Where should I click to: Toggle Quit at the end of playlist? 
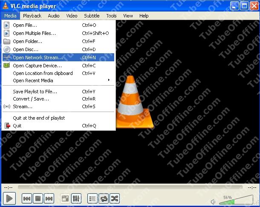click(58, 118)
